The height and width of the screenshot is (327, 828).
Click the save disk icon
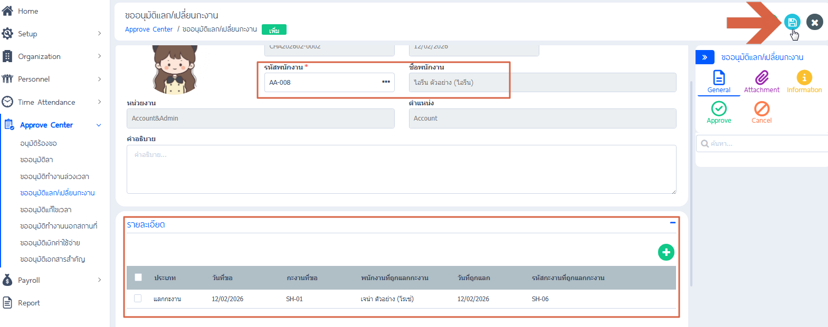(792, 22)
